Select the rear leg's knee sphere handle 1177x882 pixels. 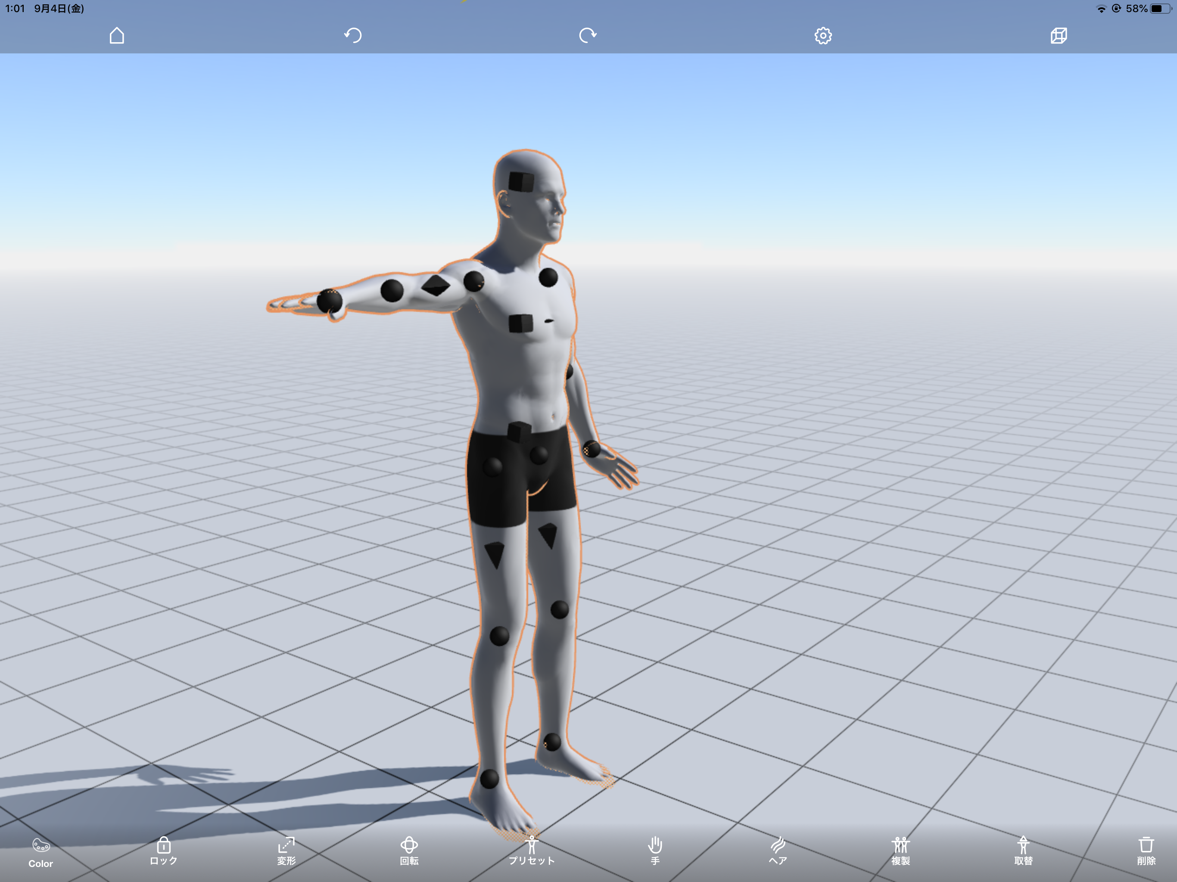pos(559,610)
